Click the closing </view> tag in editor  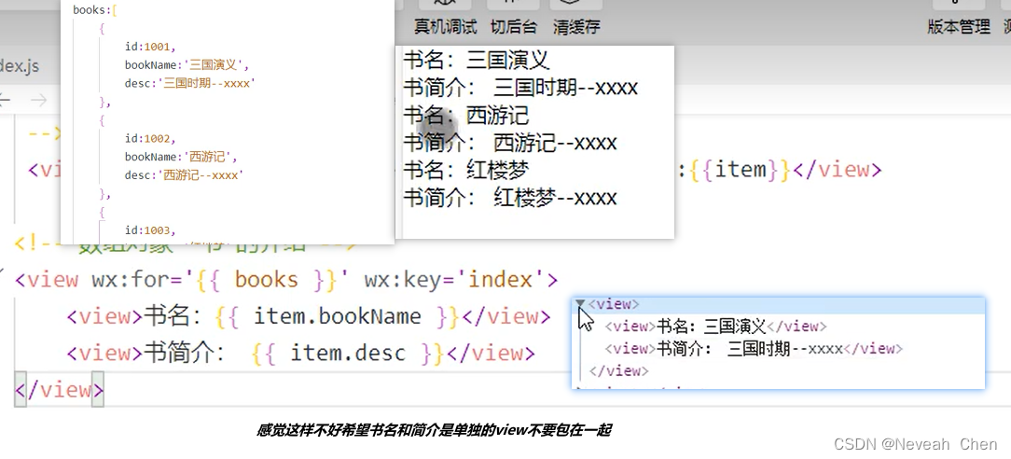coord(59,389)
